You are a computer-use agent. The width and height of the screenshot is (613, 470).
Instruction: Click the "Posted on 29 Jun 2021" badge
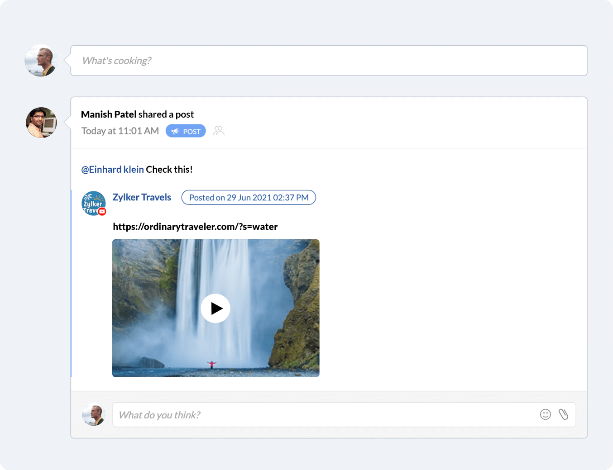(249, 198)
